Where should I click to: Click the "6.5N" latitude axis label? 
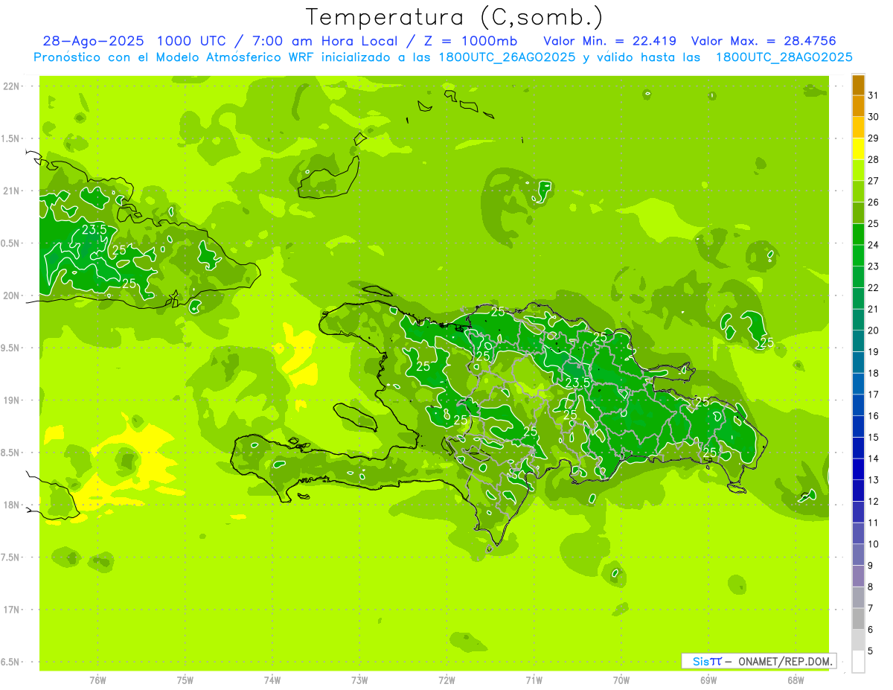click(11, 662)
